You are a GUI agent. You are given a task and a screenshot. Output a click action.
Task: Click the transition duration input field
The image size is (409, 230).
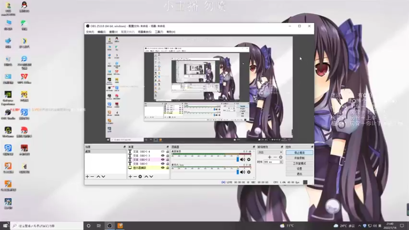(271, 162)
